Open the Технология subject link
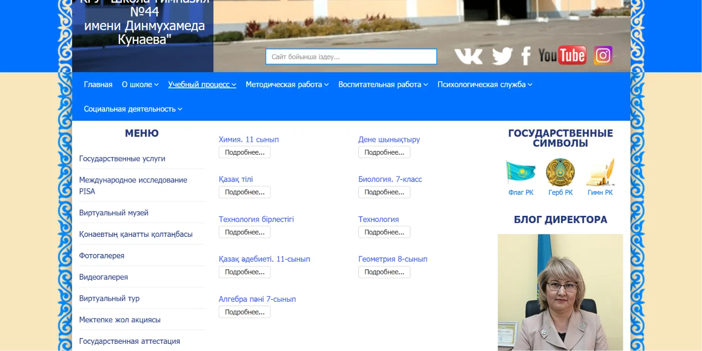This screenshot has height=351, width=702. 378,219
